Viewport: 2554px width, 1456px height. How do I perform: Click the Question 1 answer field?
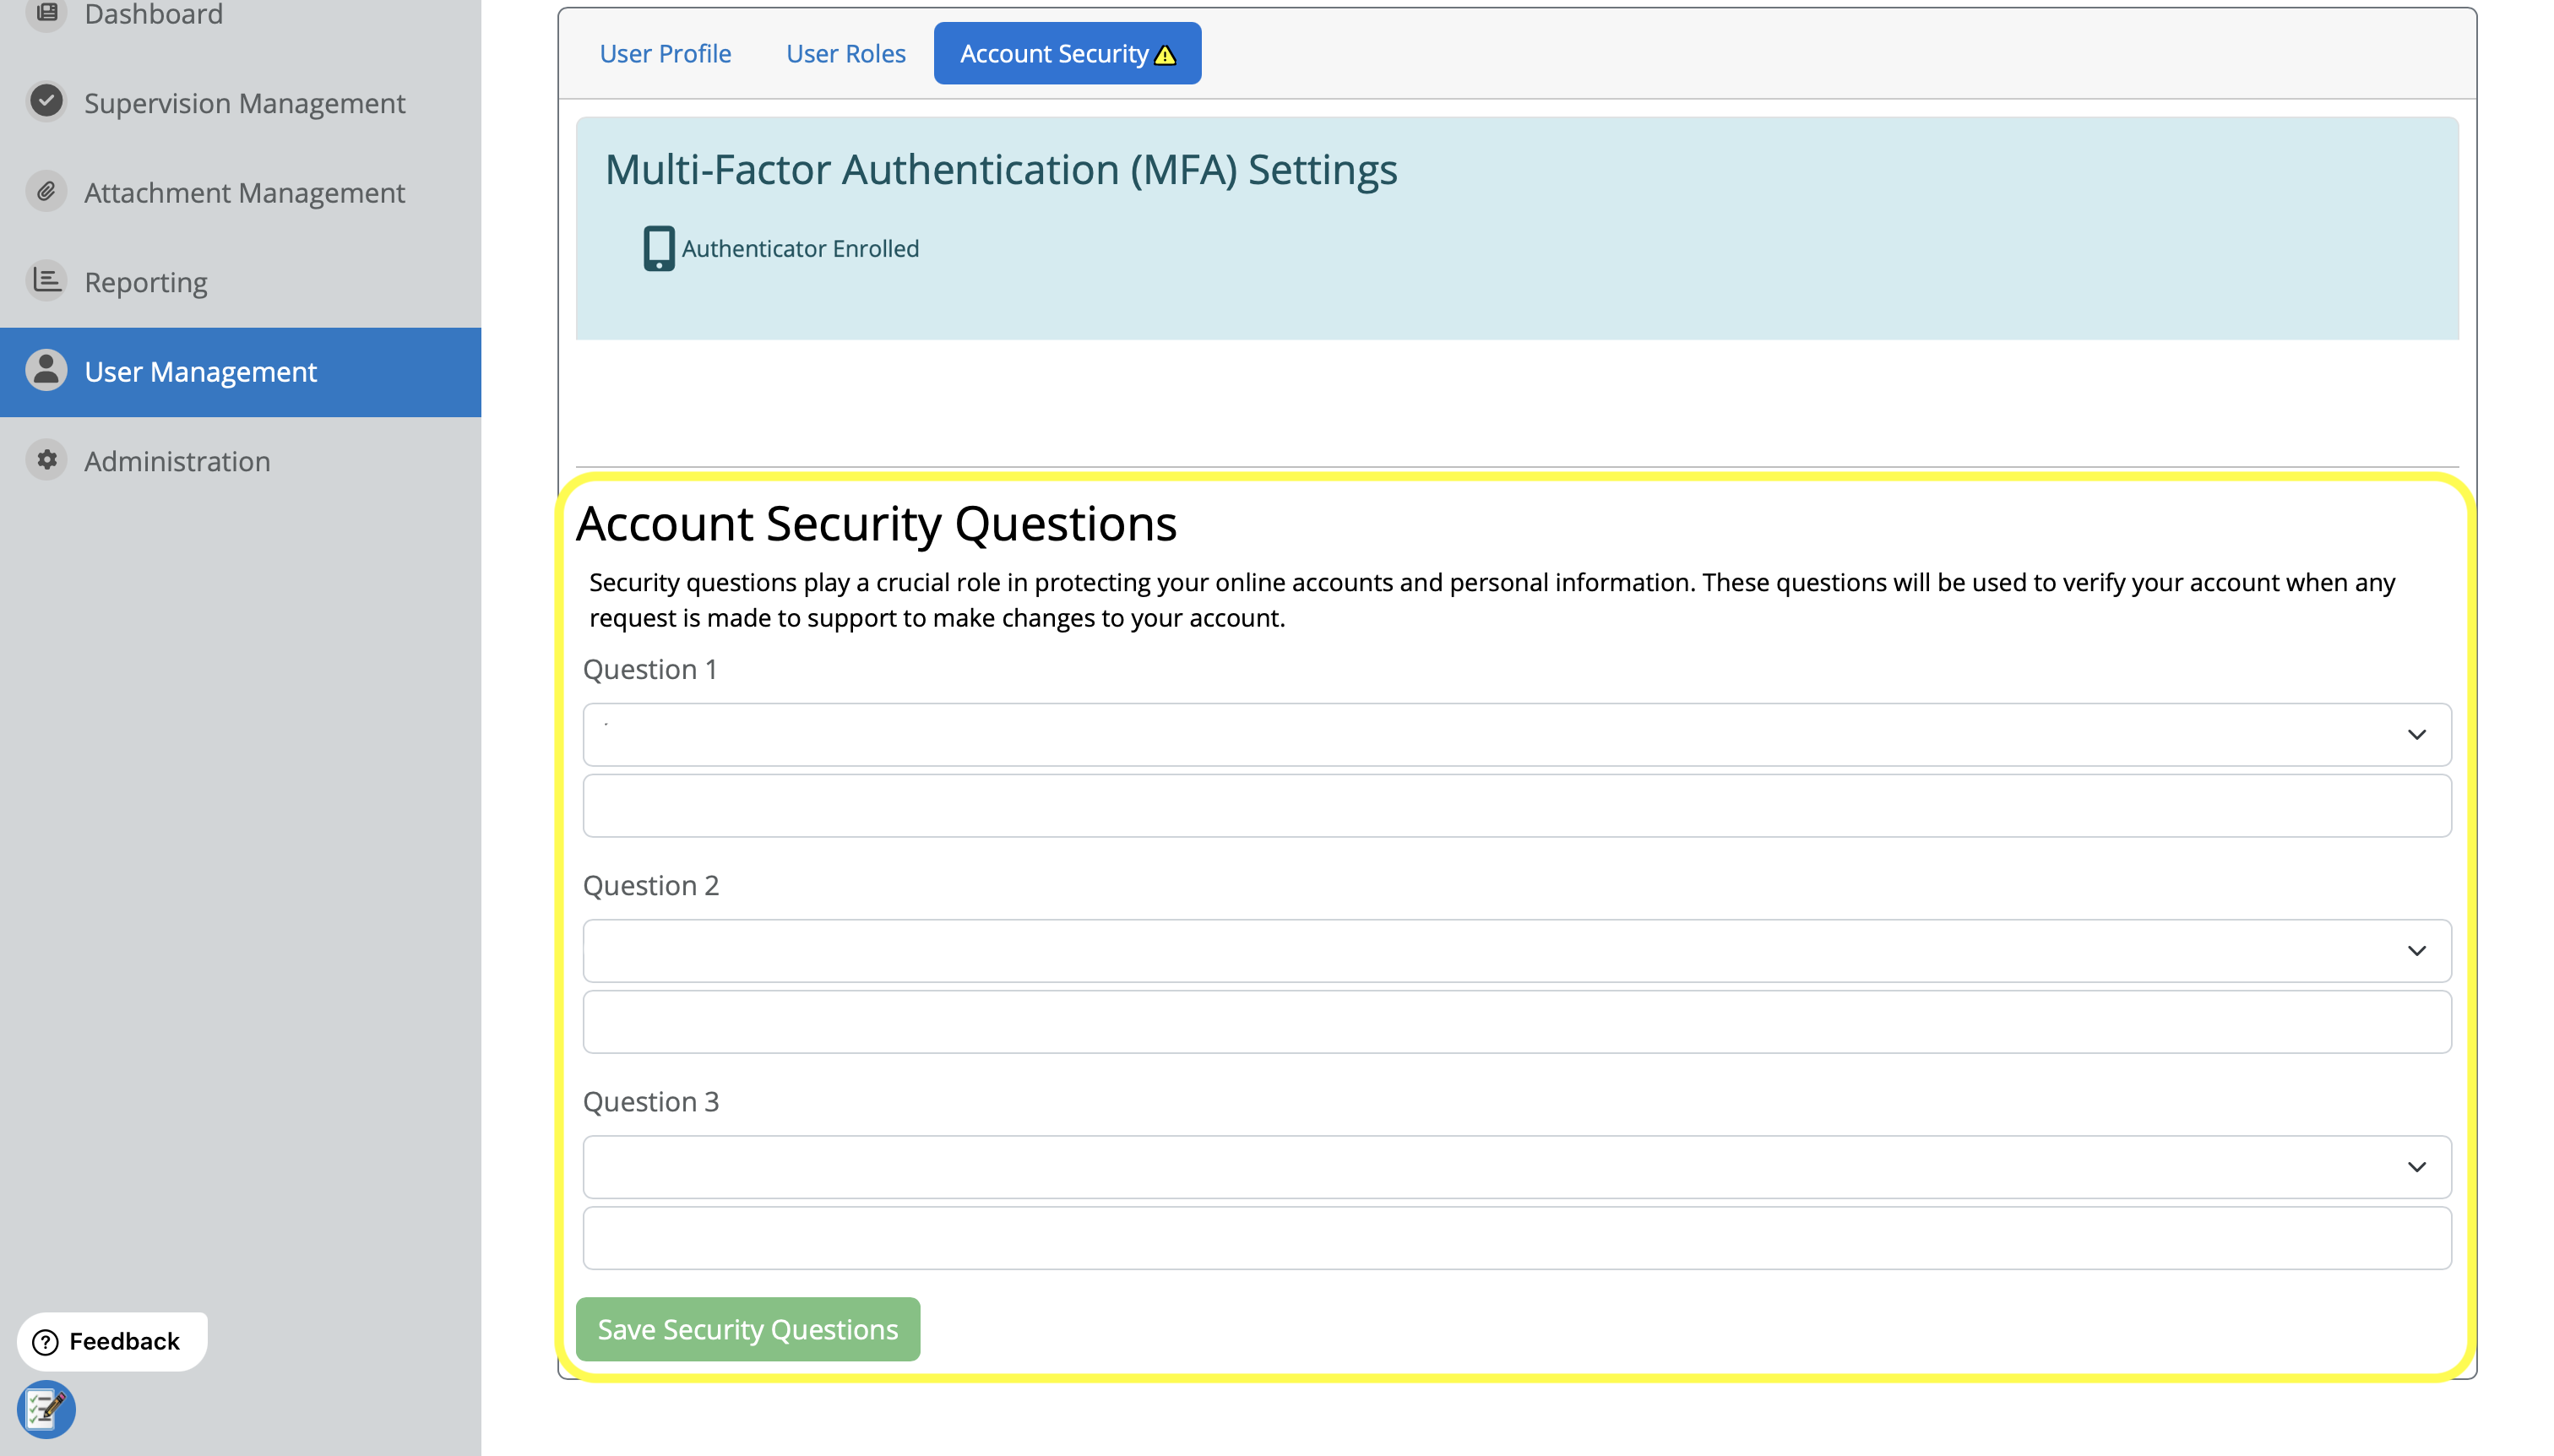tap(1516, 806)
